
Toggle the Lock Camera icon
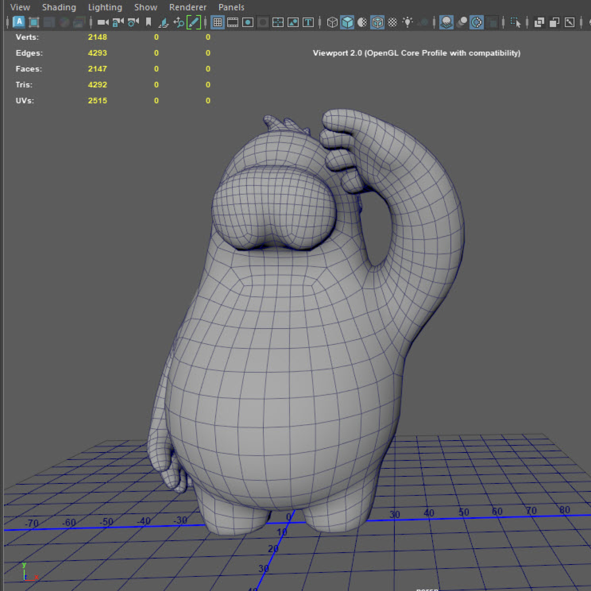(118, 22)
